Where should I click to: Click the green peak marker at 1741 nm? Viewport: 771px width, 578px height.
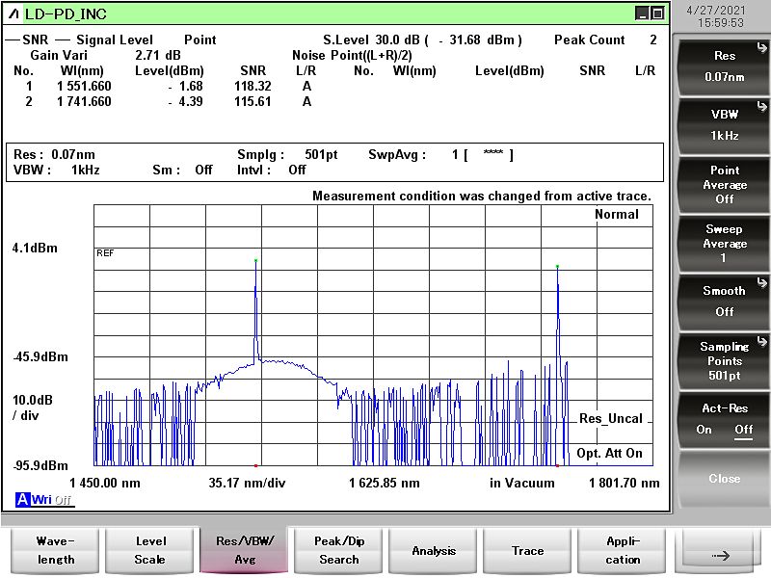(557, 266)
